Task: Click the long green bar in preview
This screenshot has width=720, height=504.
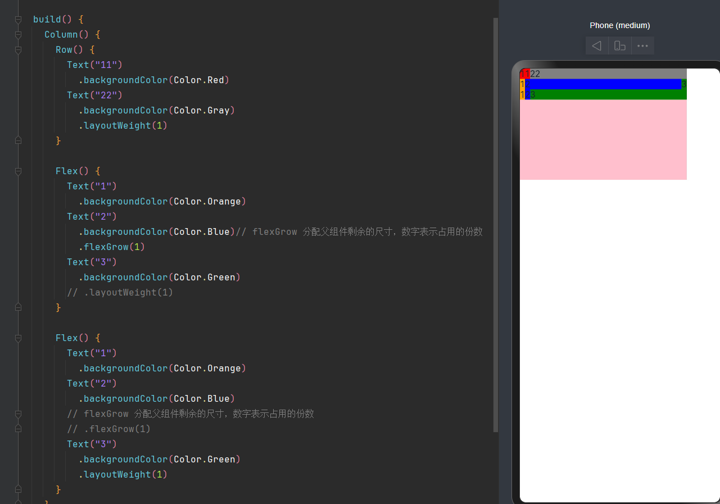Action: pyautogui.click(x=608, y=94)
